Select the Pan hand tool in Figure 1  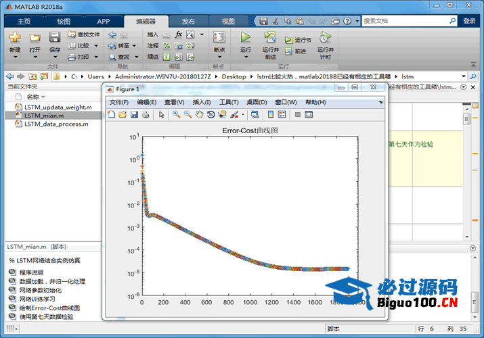click(x=199, y=115)
